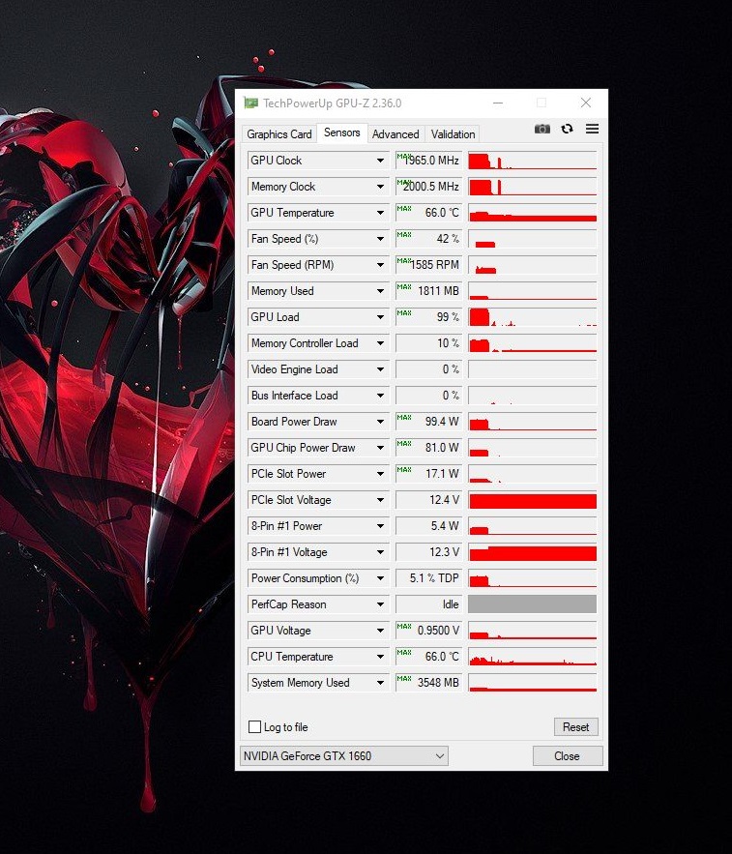The image size is (732, 854).
Task: Open the System Memory Used dropdown
Action: click(380, 684)
